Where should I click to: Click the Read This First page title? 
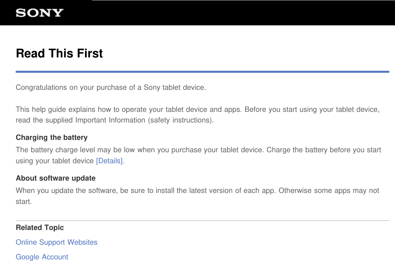[59, 53]
